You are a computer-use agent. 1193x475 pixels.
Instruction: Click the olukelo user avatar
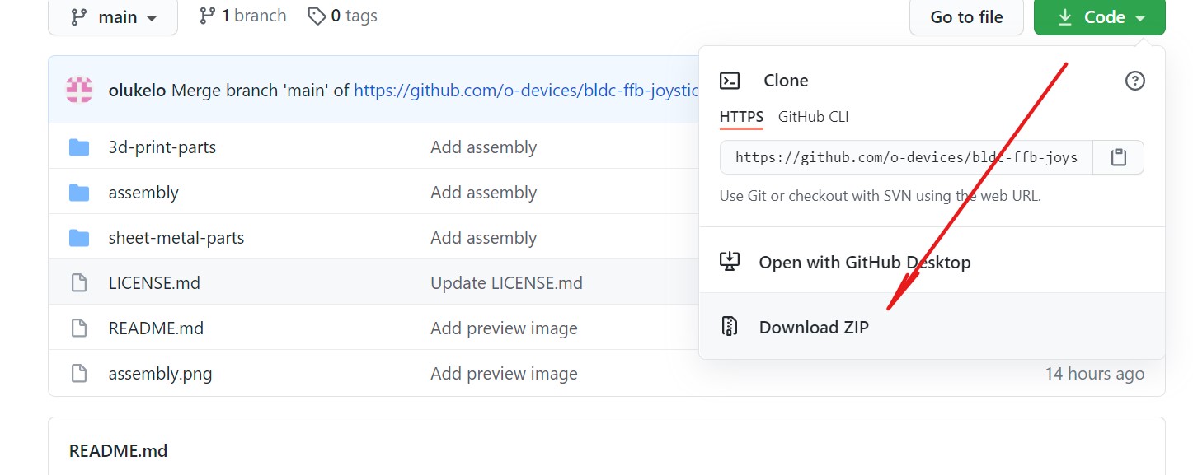(79, 90)
